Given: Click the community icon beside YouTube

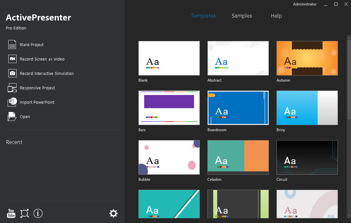Looking at the screenshot, I should click(x=25, y=213).
